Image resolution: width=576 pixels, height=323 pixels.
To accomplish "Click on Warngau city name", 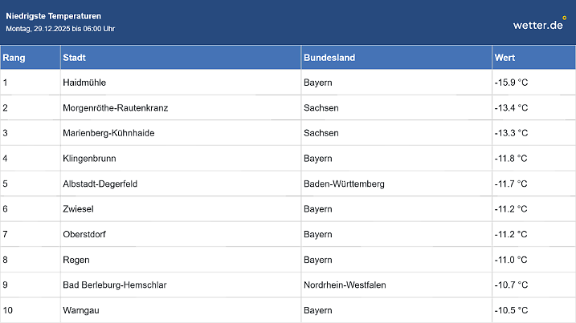I will pos(82,310).
